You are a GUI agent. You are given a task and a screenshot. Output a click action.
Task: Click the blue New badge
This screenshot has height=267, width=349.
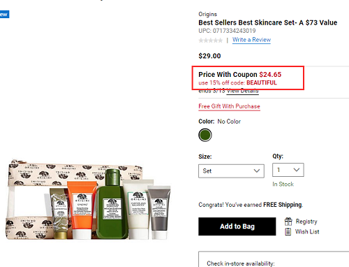pyautogui.click(x=4, y=15)
